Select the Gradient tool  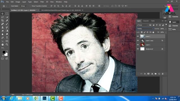click(x=7, y=31)
